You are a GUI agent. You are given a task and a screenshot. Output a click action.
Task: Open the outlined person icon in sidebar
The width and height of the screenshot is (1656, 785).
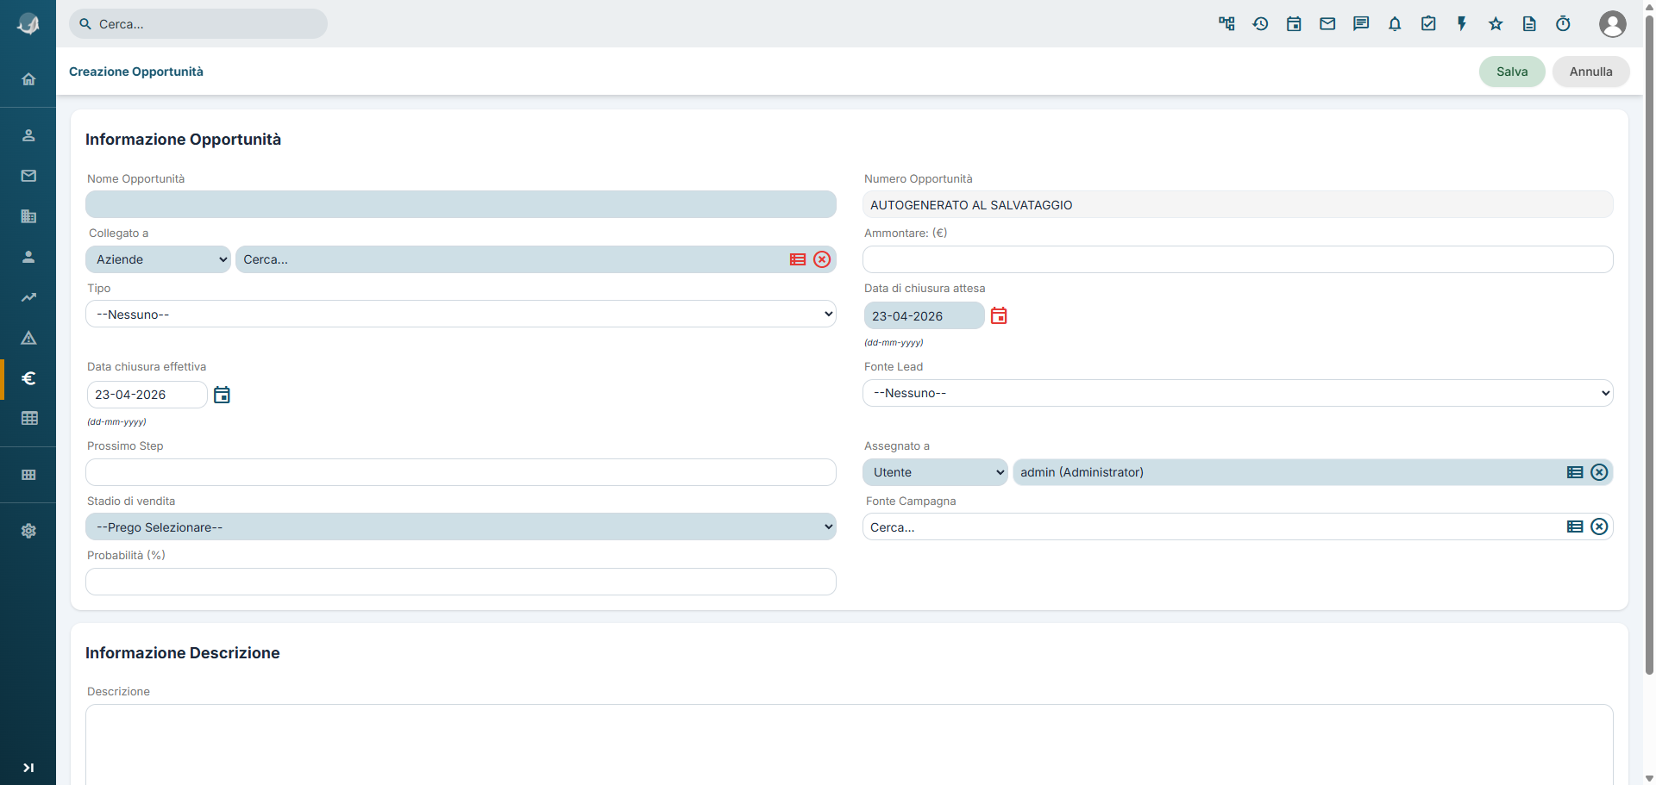pyautogui.click(x=28, y=135)
